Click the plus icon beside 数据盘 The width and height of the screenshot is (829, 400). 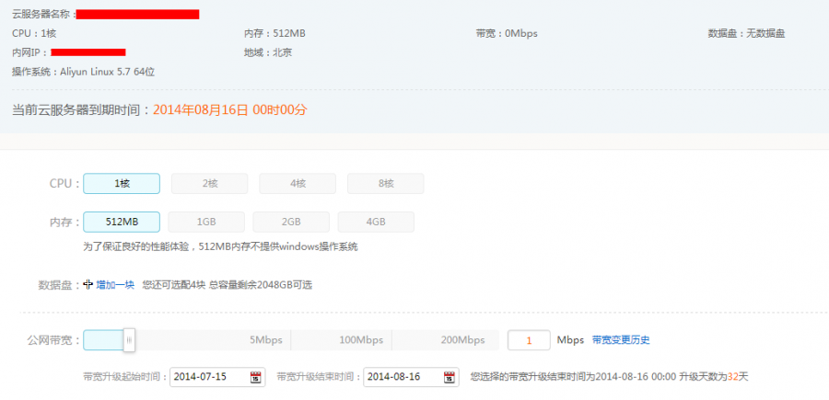click(x=88, y=285)
